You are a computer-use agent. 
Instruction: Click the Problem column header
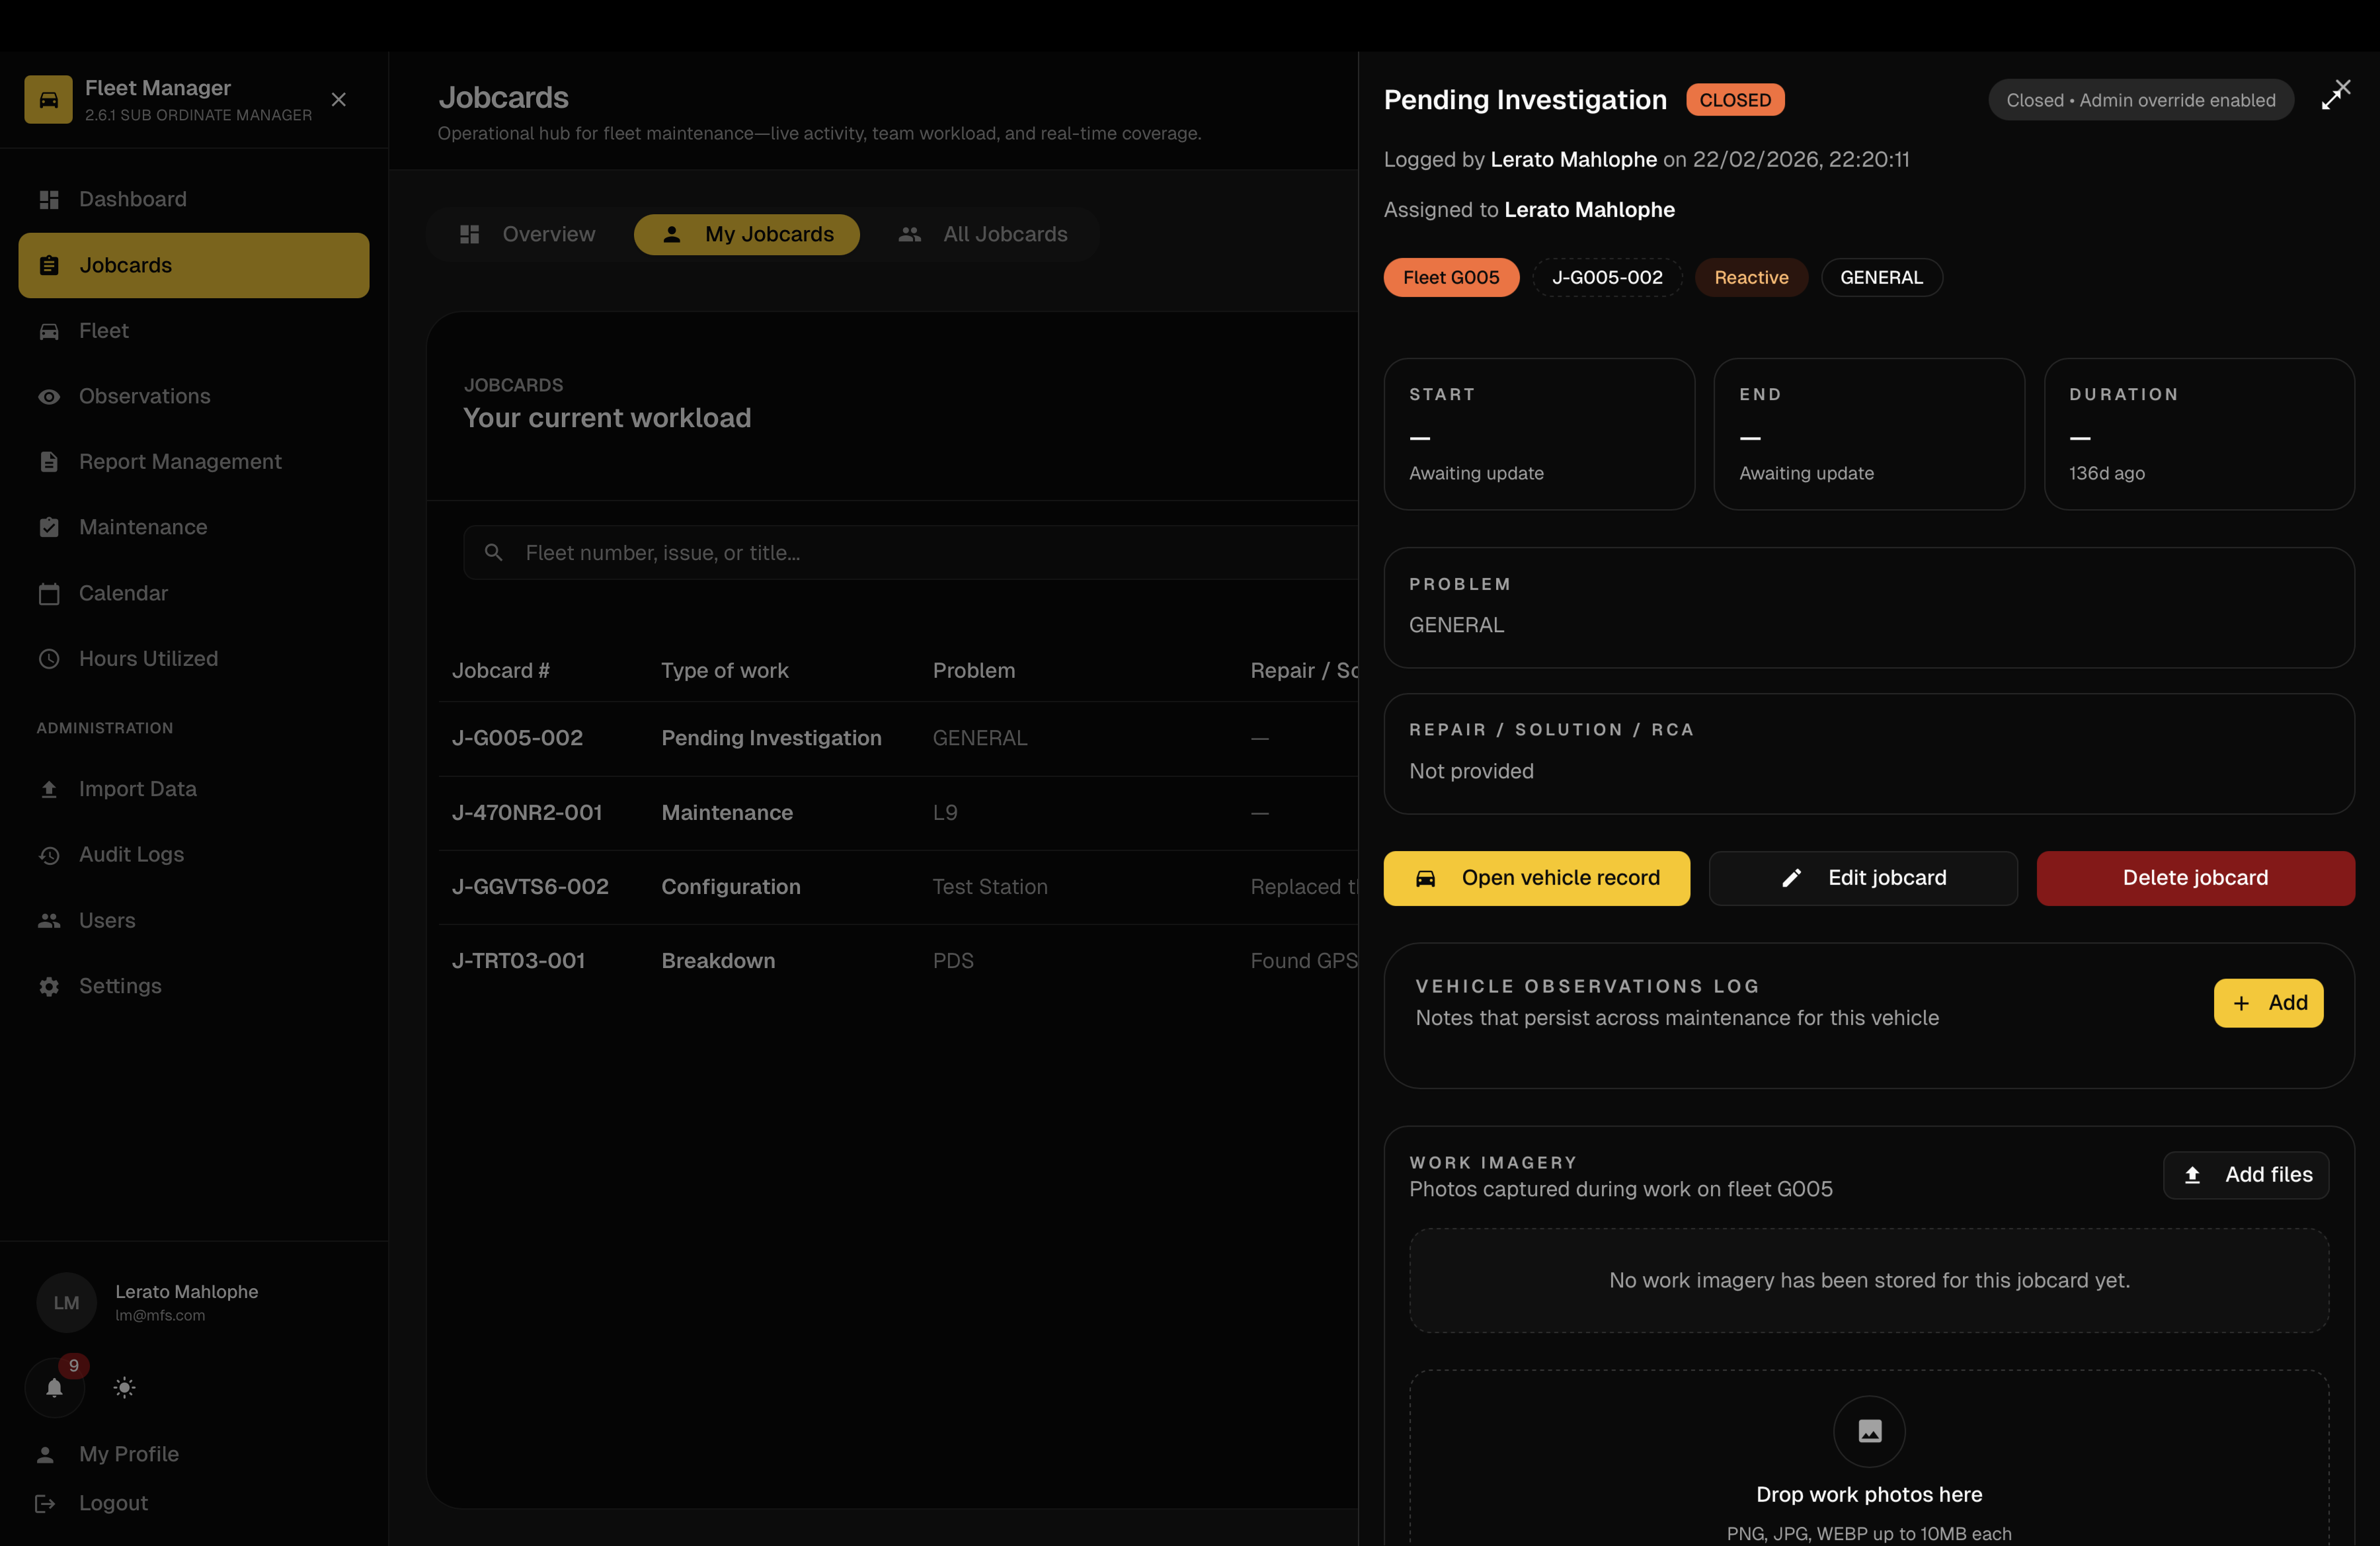(x=973, y=670)
